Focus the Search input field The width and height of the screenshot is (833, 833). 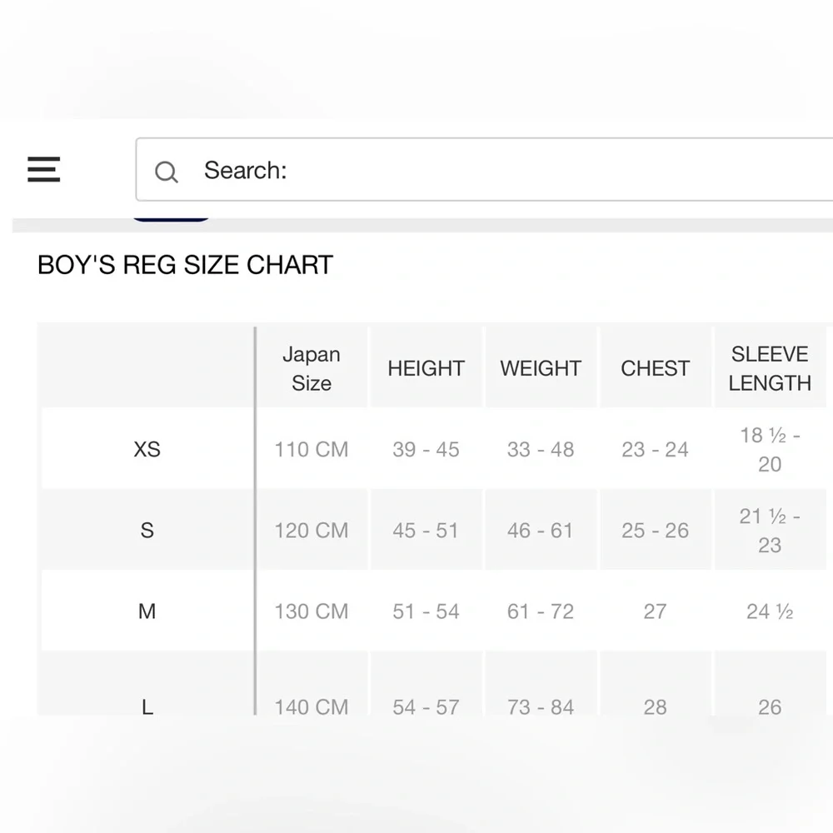click(485, 169)
